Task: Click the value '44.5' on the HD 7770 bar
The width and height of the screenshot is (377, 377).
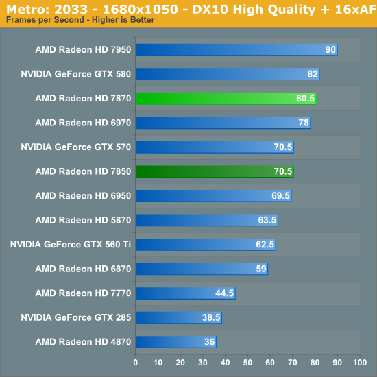Action: (x=225, y=293)
